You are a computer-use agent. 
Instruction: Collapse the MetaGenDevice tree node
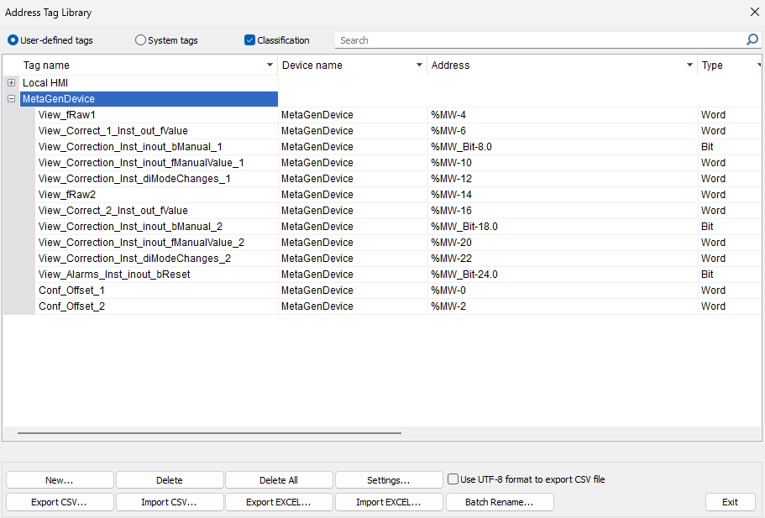(11, 98)
